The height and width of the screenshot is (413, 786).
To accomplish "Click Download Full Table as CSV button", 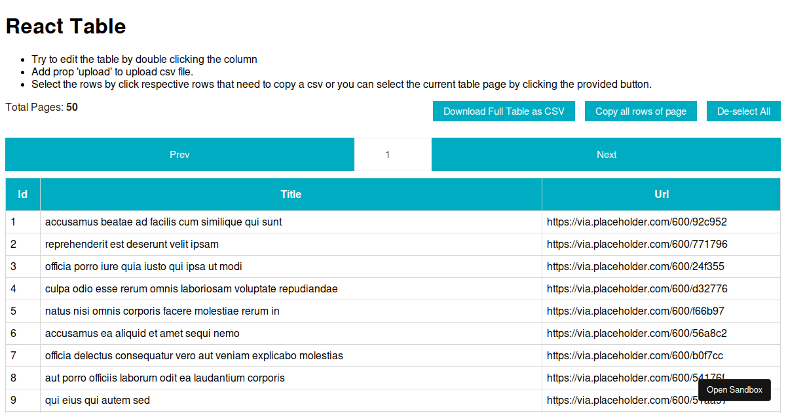I will pos(504,111).
